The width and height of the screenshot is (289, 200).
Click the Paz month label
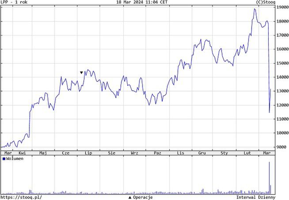click(x=158, y=153)
